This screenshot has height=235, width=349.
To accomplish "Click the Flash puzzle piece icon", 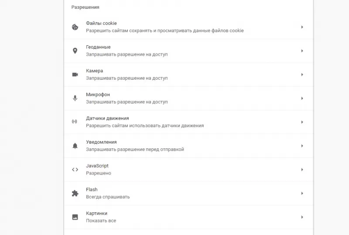I will pos(75,193).
